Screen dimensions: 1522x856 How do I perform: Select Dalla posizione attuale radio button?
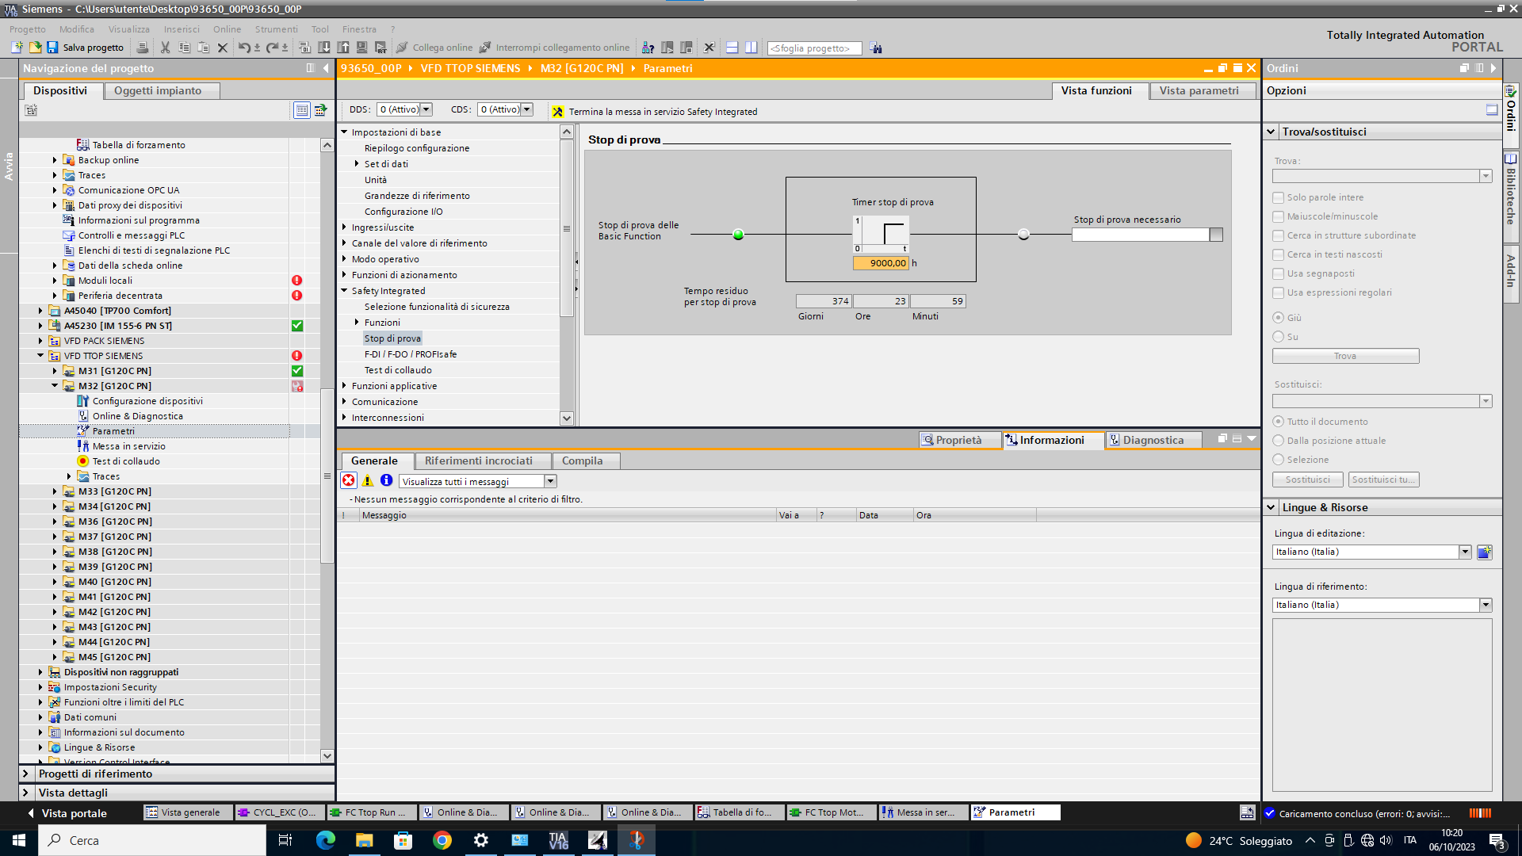1278,441
